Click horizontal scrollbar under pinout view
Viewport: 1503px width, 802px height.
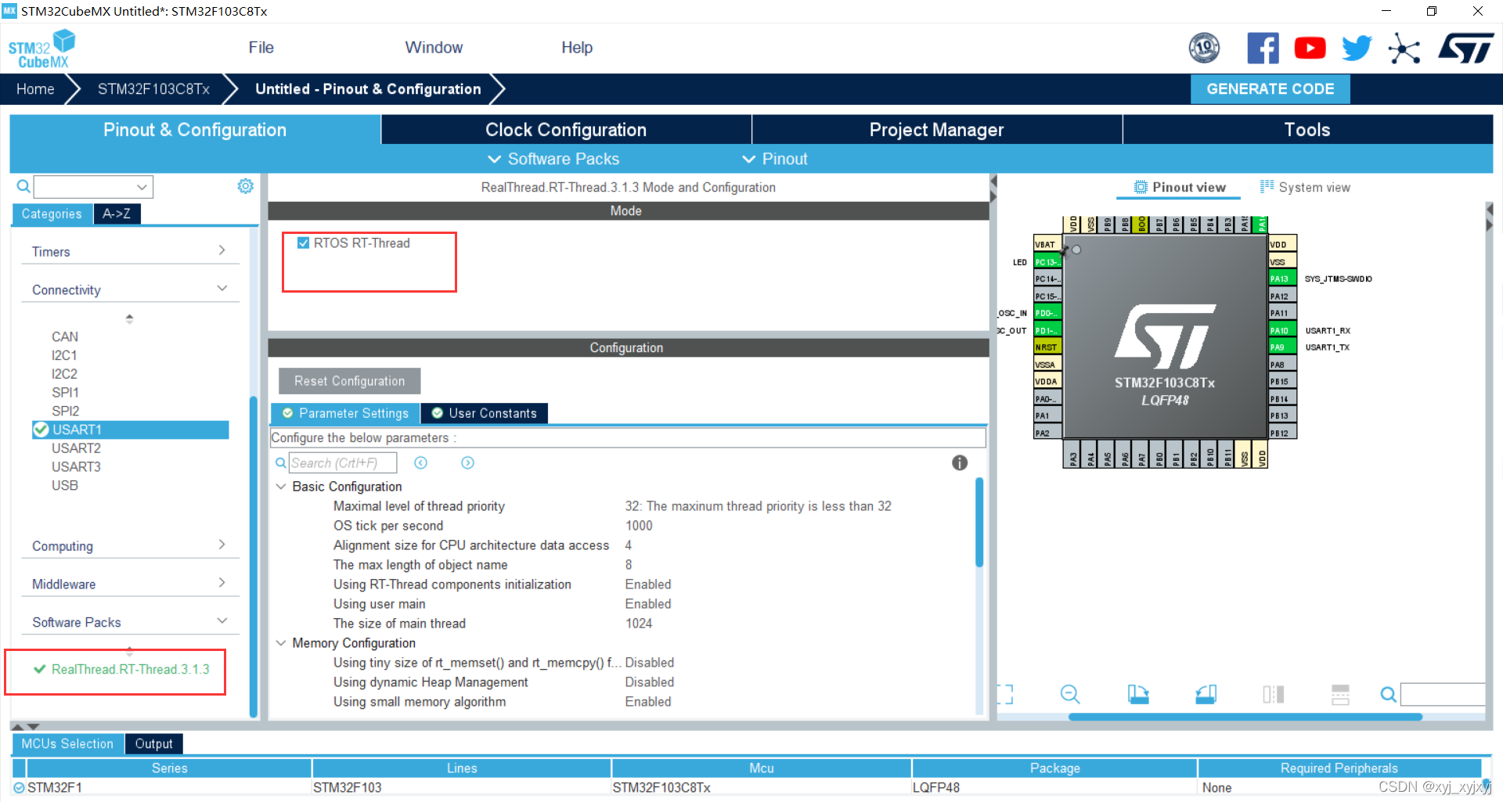(x=1245, y=717)
